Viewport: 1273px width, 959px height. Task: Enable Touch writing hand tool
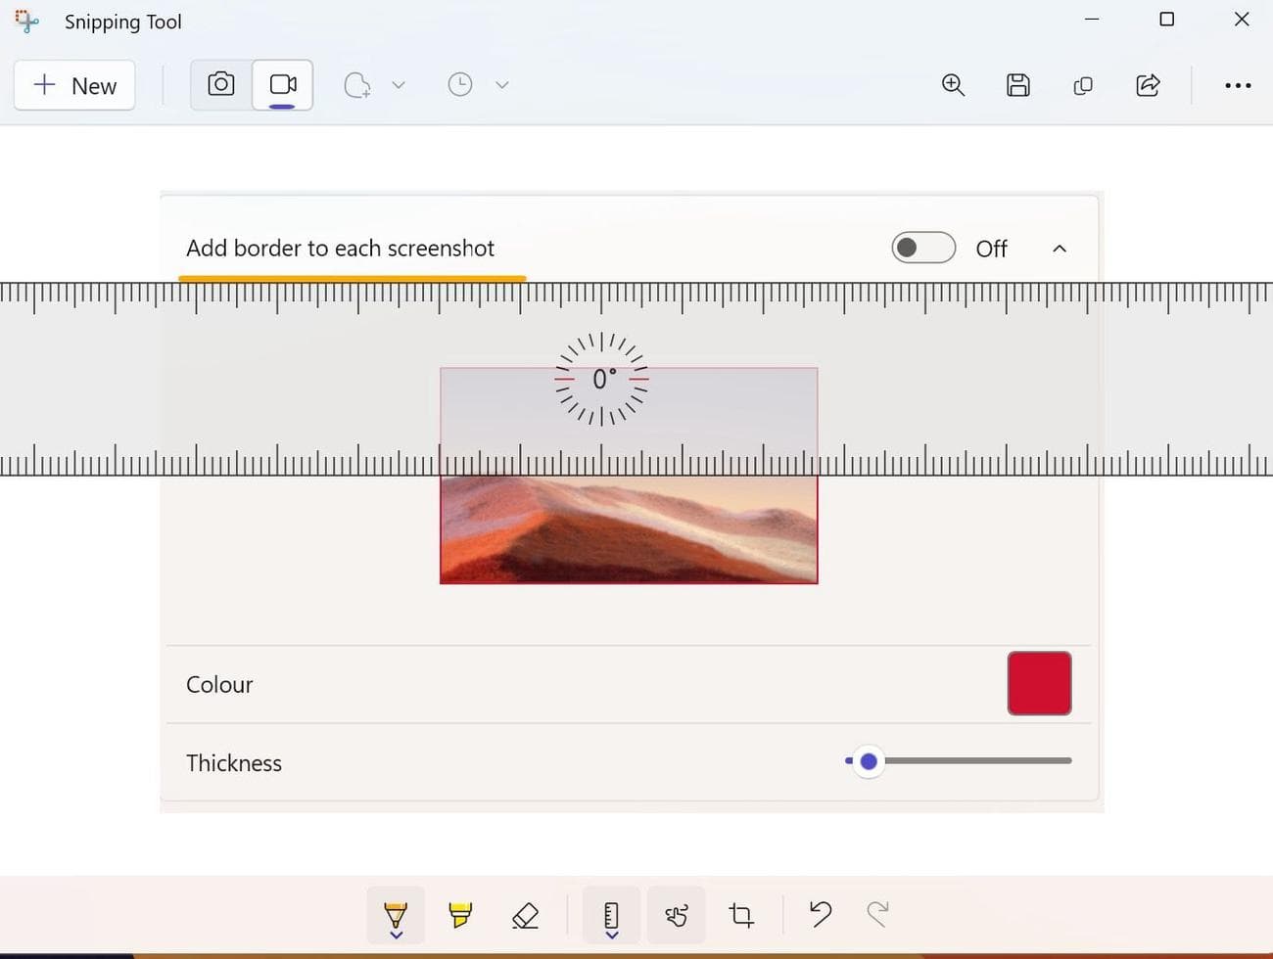[x=676, y=915]
